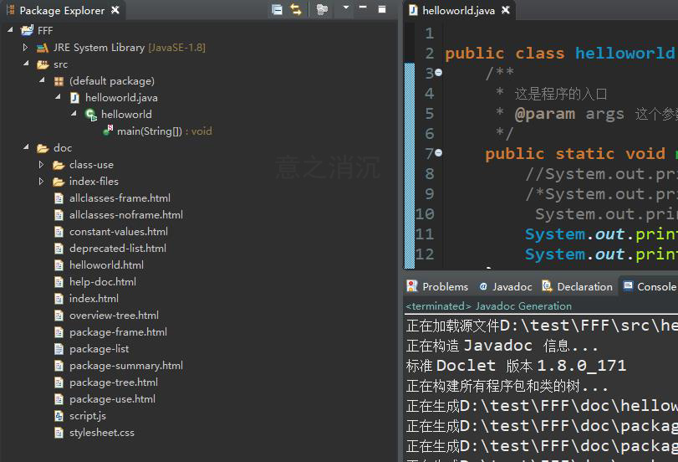This screenshot has height=462, width=678.
Task: Click the focus on active task icon
Action: coord(322,9)
